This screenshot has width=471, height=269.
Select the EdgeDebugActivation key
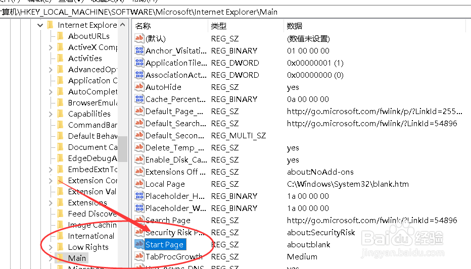(x=92, y=158)
